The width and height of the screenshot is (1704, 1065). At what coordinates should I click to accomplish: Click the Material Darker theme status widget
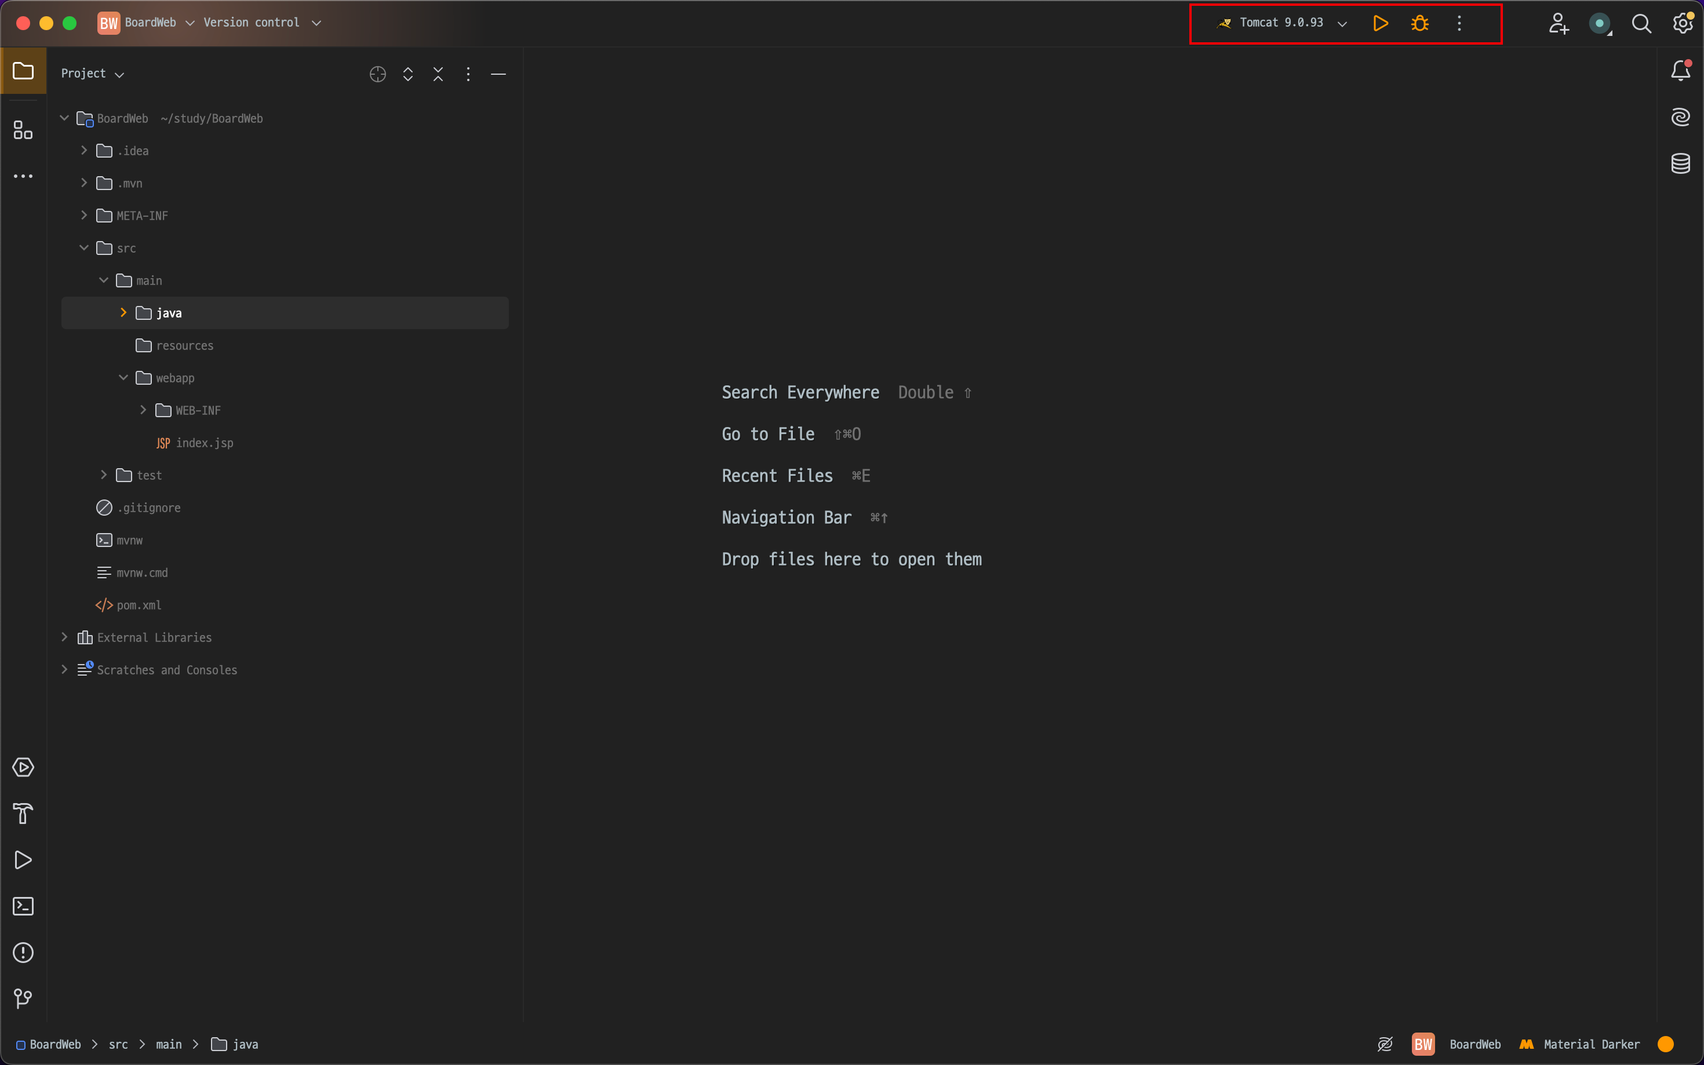[x=1580, y=1044]
